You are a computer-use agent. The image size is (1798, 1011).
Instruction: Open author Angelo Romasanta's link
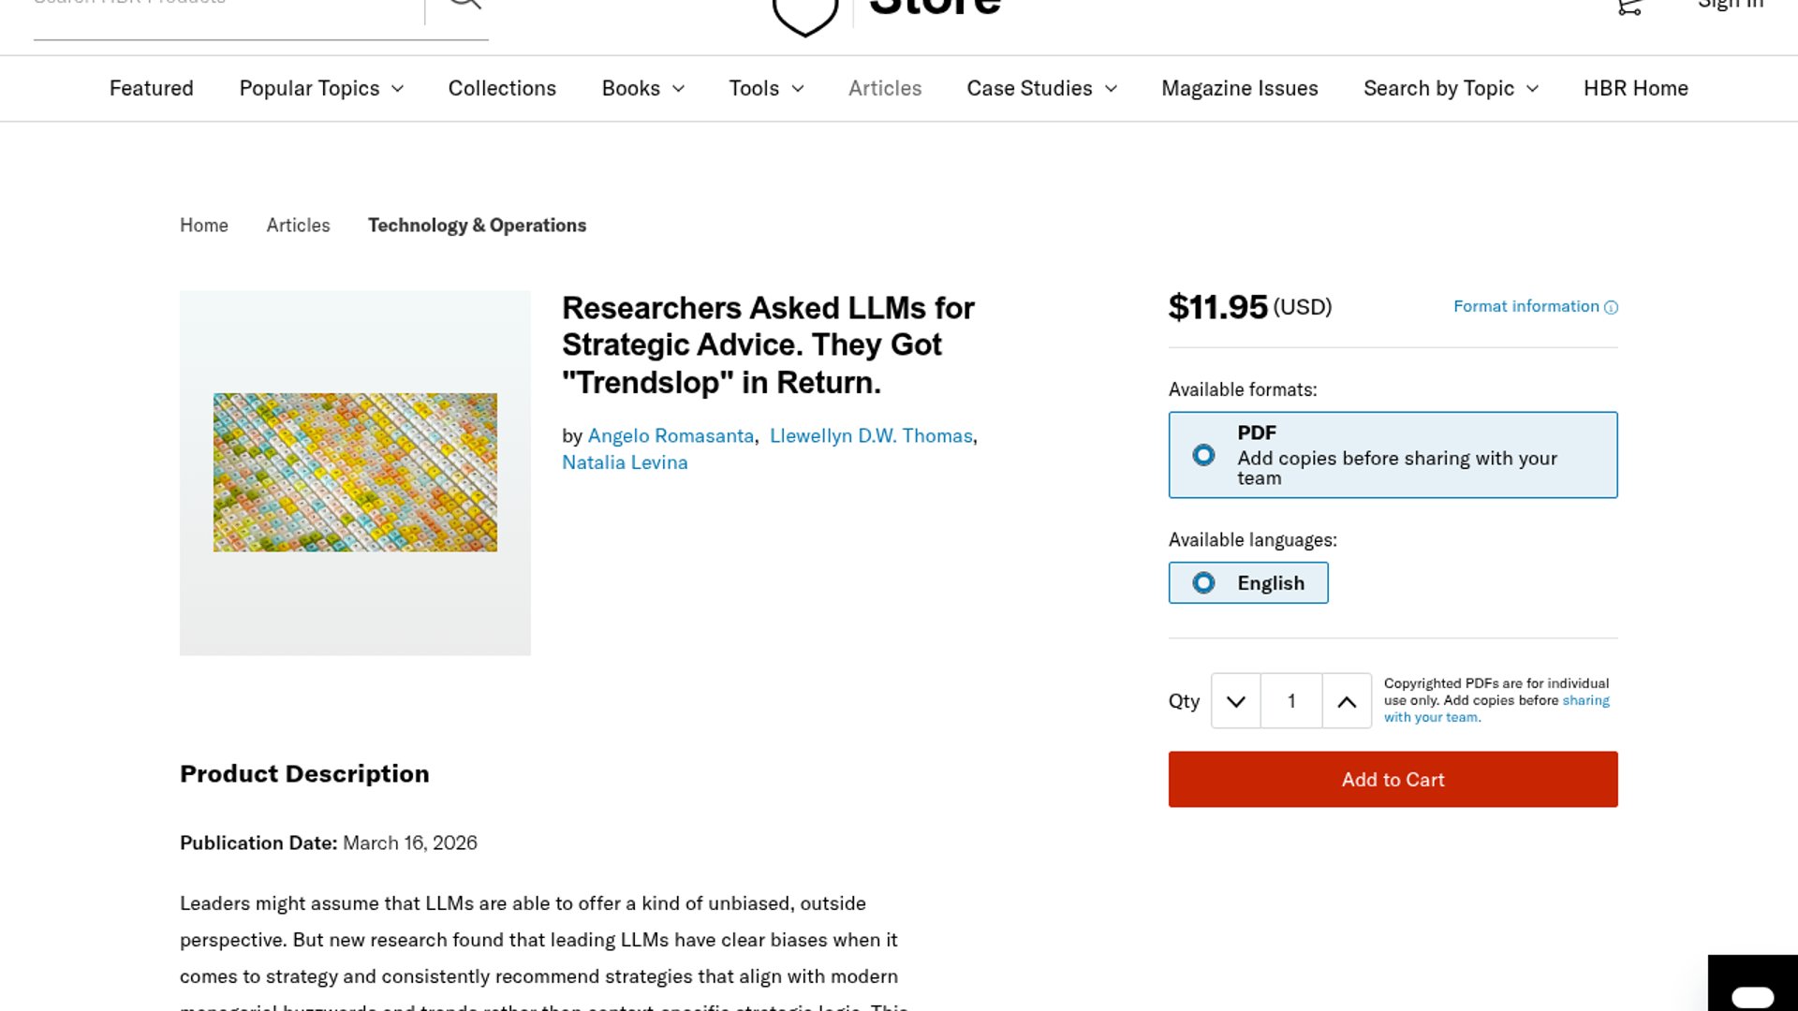[x=671, y=435]
